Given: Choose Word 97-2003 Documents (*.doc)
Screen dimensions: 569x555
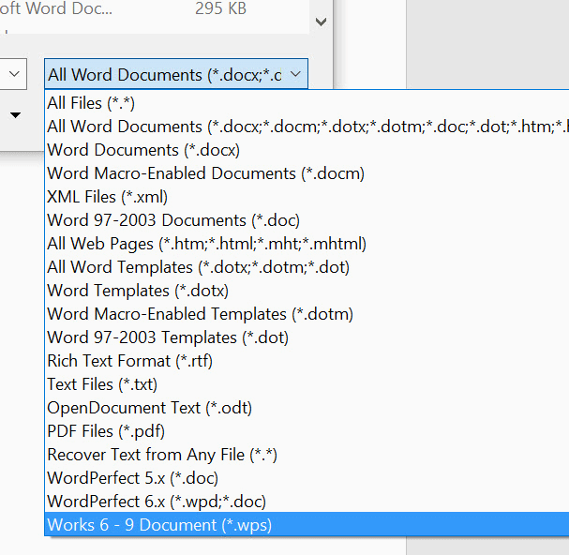Looking at the screenshot, I should pyautogui.click(x=307, y=220).
